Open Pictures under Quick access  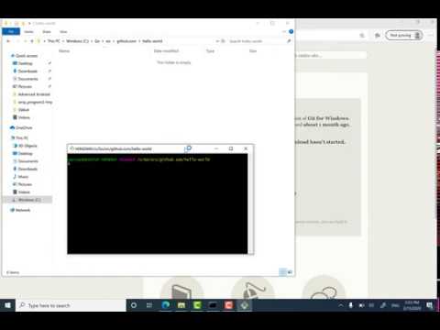tap(25, 86)
